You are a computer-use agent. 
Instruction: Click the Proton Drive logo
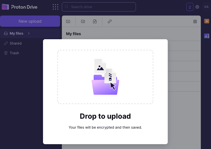click(x=20, y=7)
